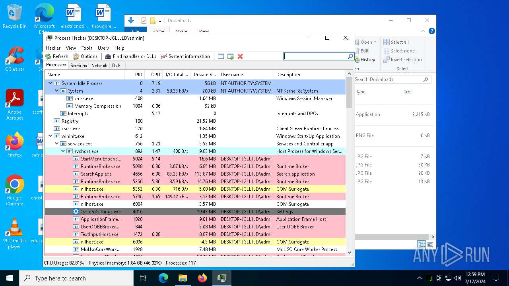This screenshot has width=509, height=286.
Task: Open Explorer quick access toolbar dropdown
Action: coord(160,21)
